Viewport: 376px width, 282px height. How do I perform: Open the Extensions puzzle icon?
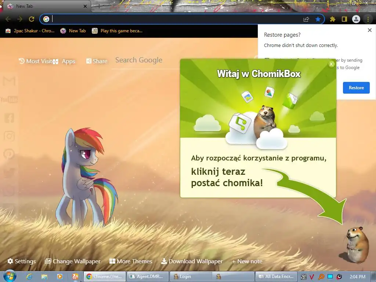pyautogui.click(x=332, y=19)
